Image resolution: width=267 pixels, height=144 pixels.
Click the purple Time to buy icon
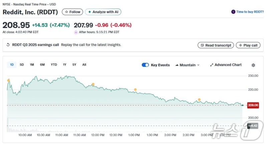pos(233,12)
